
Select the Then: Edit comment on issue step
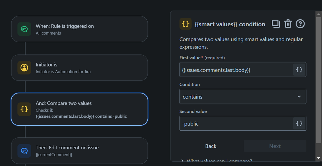click(80, 151)
